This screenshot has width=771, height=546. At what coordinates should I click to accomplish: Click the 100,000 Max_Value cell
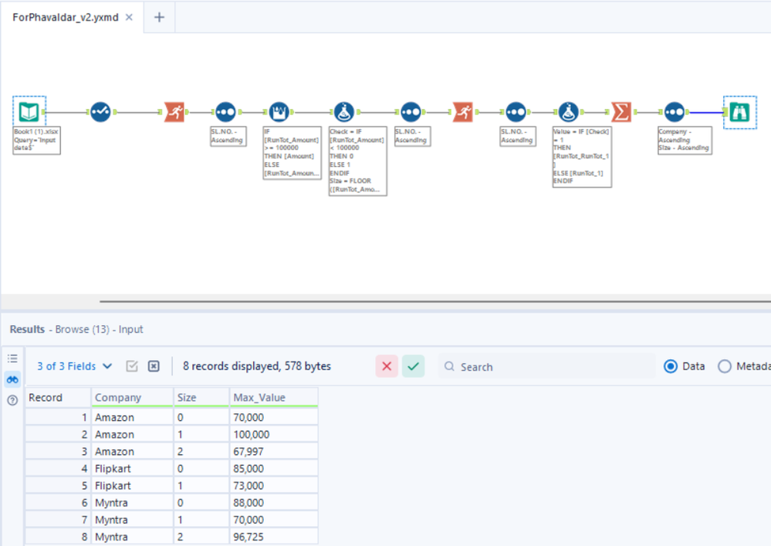coord(274,434)
